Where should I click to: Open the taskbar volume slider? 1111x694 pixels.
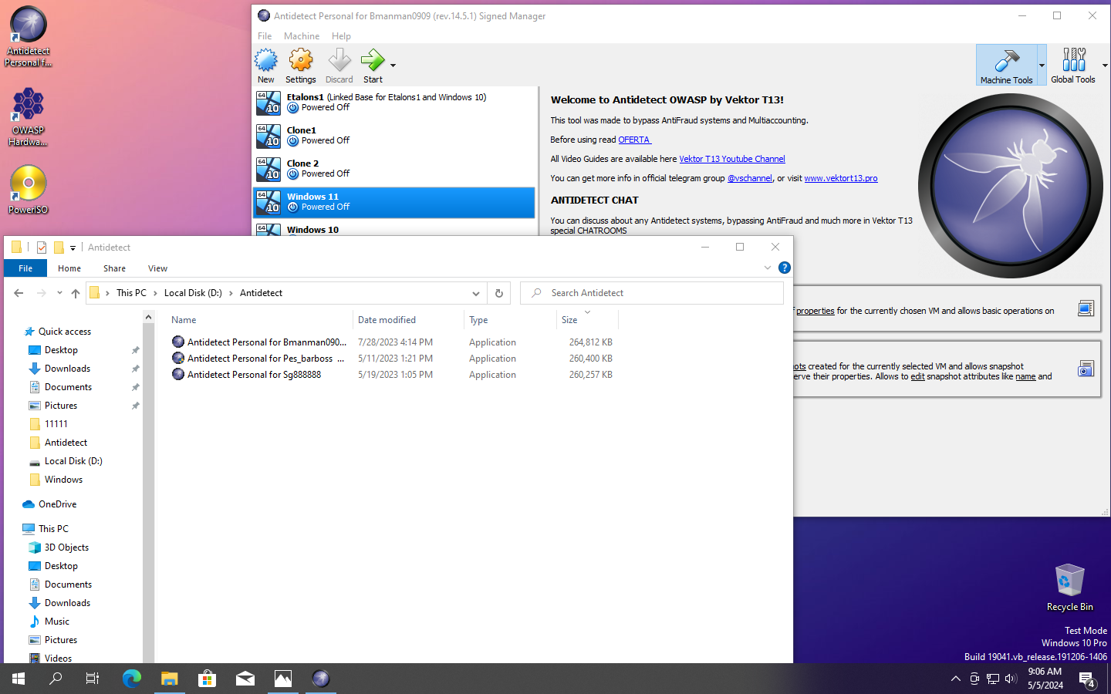(x=1011, y=679)
